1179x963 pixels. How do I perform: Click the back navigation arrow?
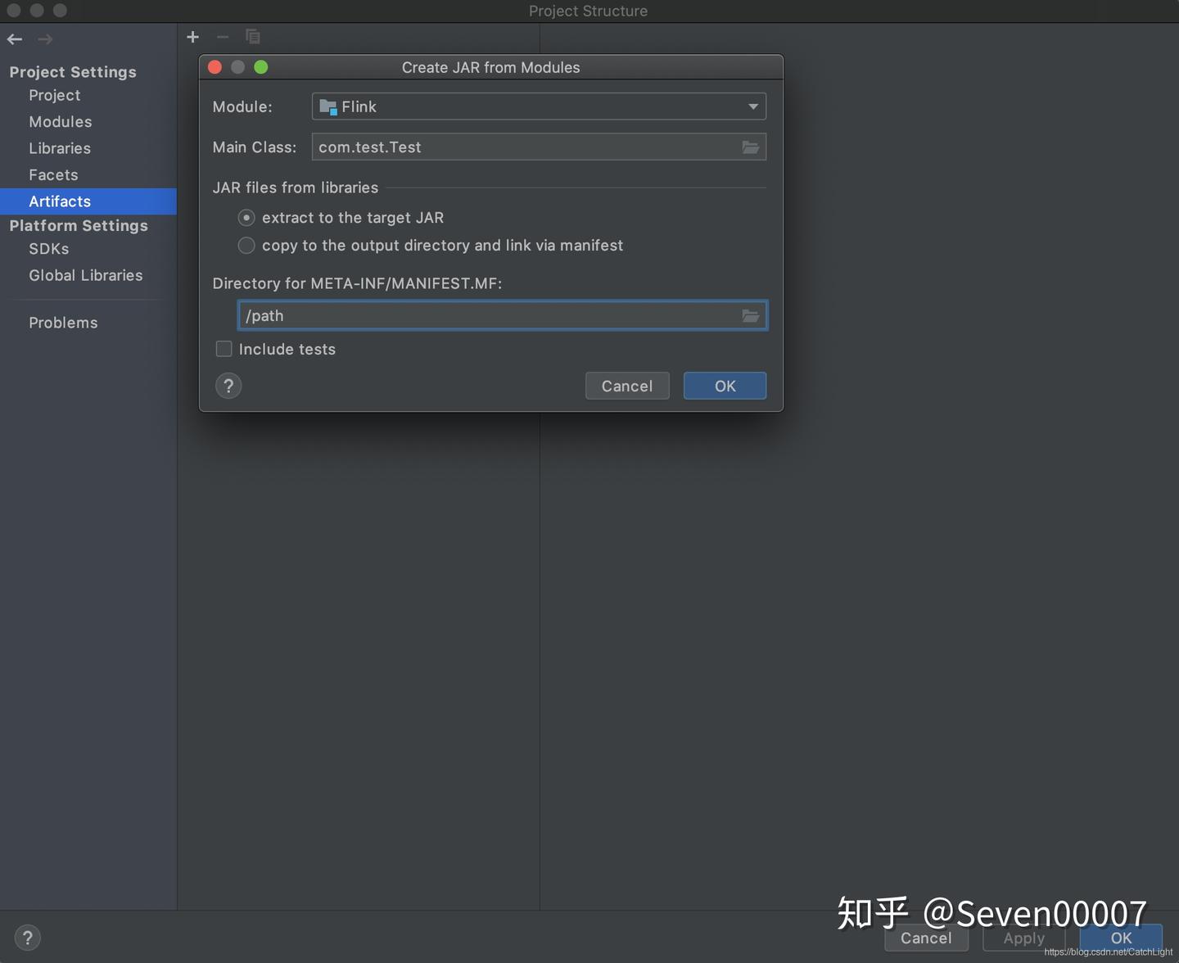14,38
